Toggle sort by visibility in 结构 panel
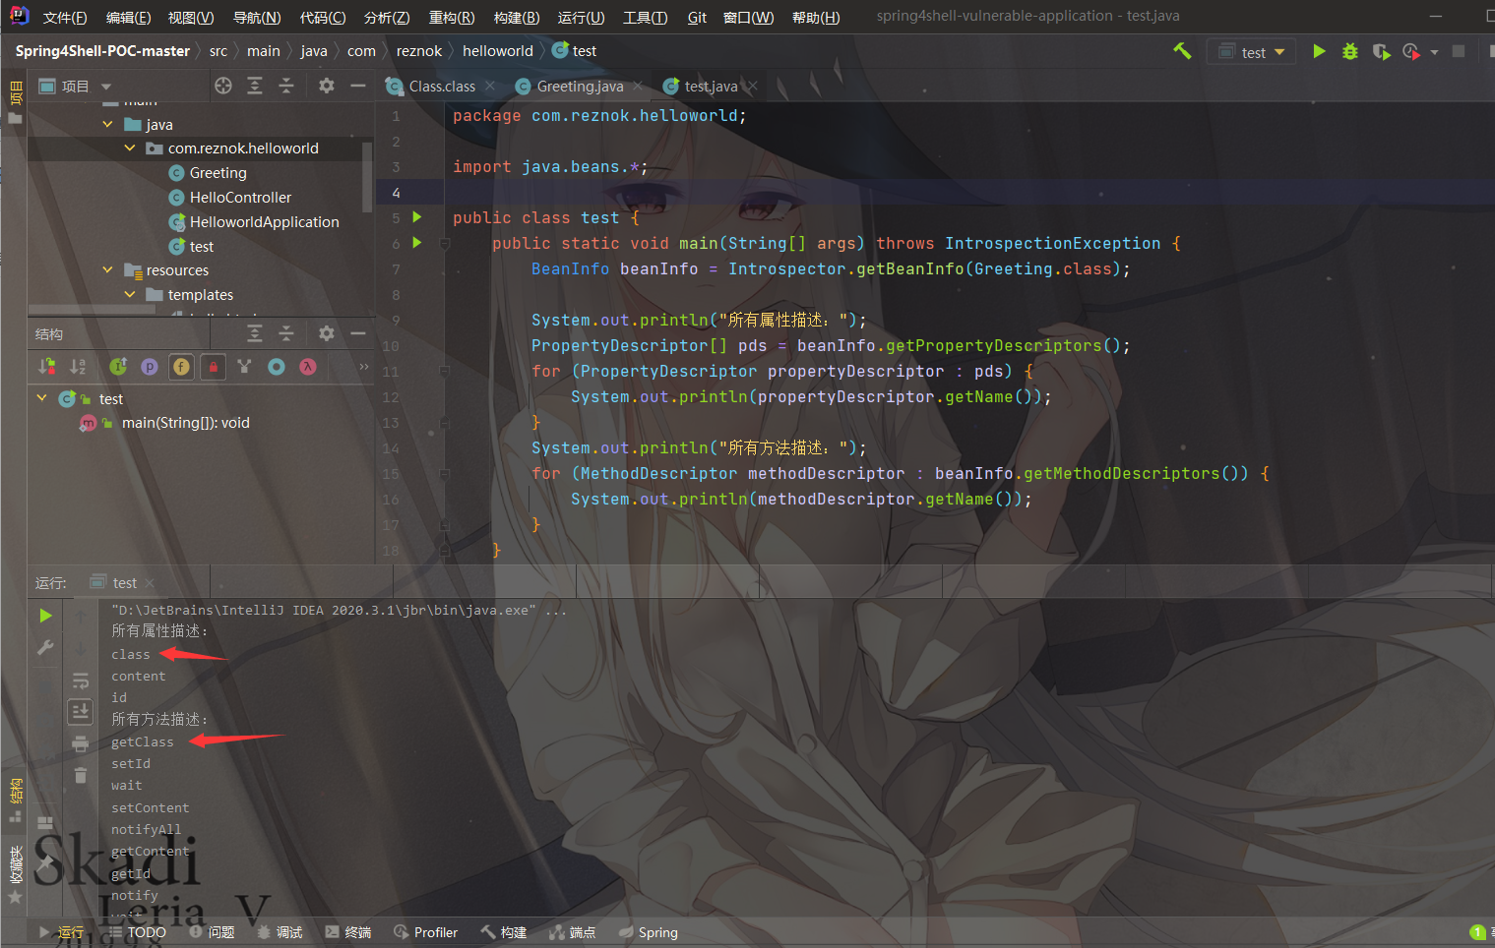 [46, 367]
